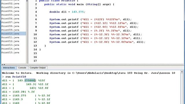The width and height of the screenshot is (185, 104).
Task: Open Printf03.java in file list
Action: (x=10, y=7)
